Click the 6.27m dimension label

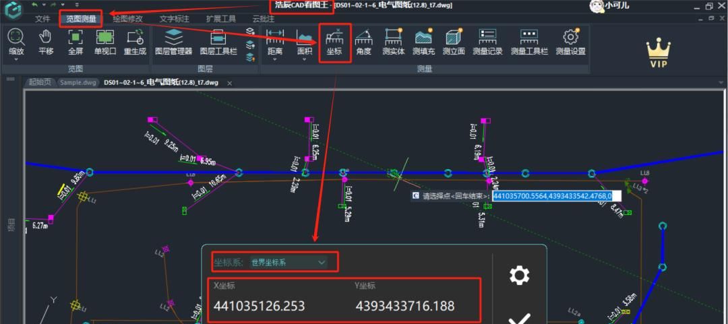click(40, 226)
